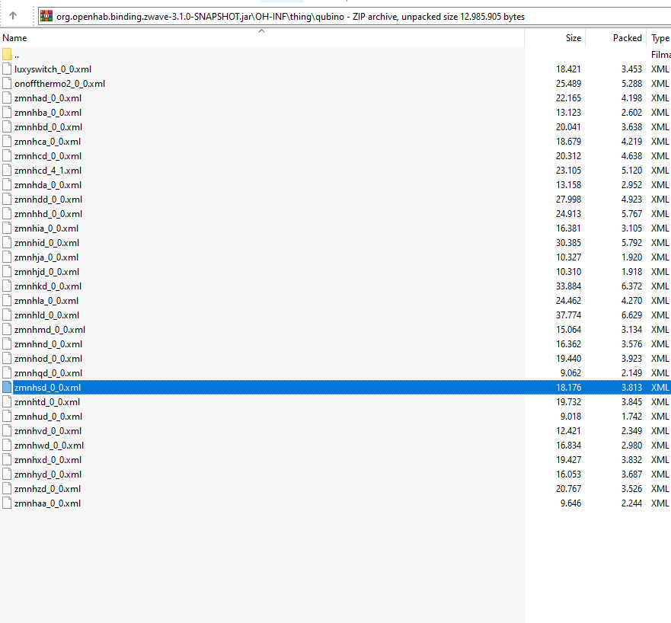
Task: Select file name zmnhod_0_0.xml
Action: click(x=48, y=359)
